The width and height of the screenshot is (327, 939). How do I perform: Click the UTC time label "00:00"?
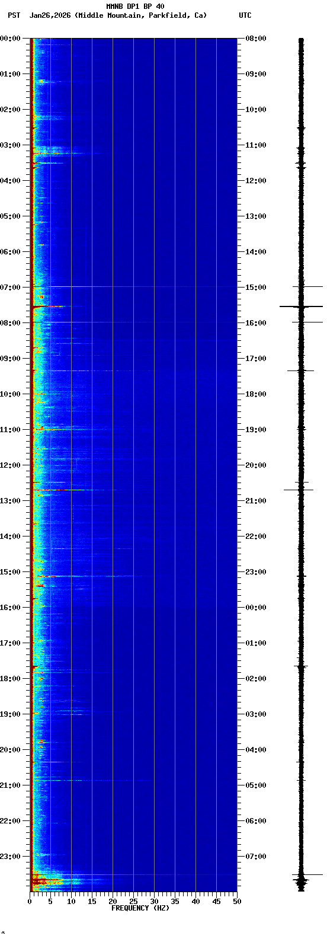tap(255, 608)
